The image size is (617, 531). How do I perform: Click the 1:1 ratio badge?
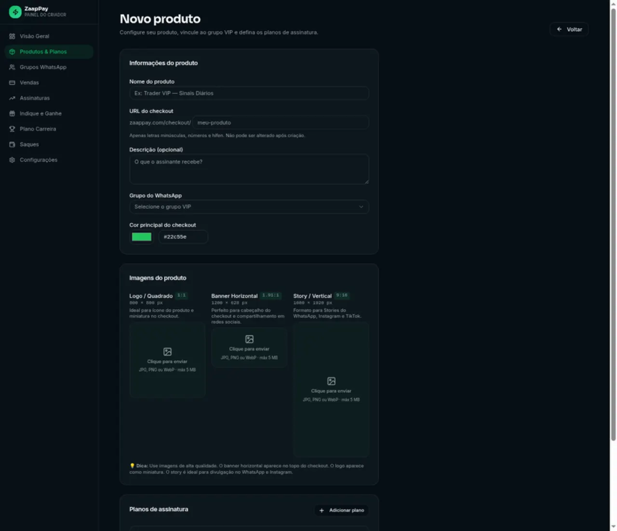tap(182, 295)
